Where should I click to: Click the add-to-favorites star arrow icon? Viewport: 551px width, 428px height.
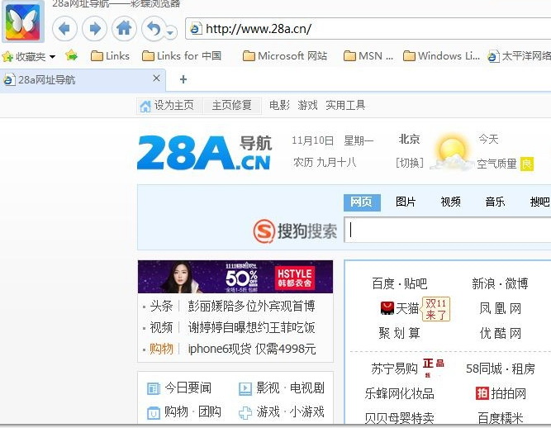click(x=71, y=55)
